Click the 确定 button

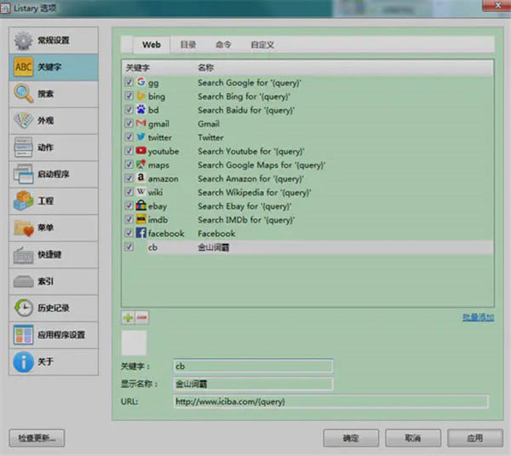point(351,438)
